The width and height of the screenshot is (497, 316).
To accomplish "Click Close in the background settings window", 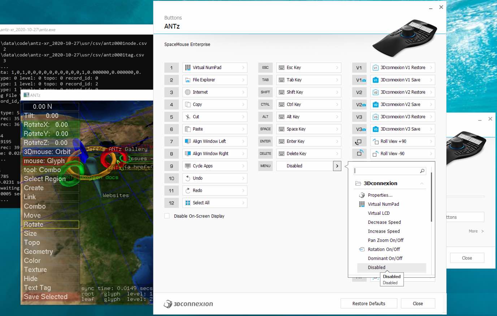I will tap(467, 258).
